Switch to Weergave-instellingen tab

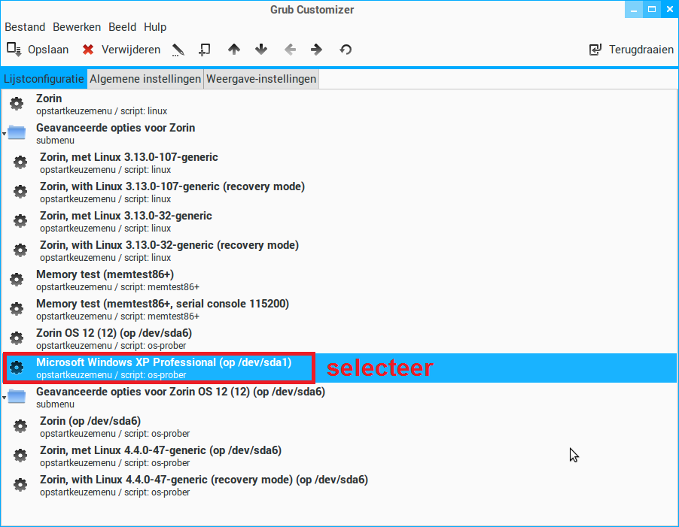pos(261,79)
